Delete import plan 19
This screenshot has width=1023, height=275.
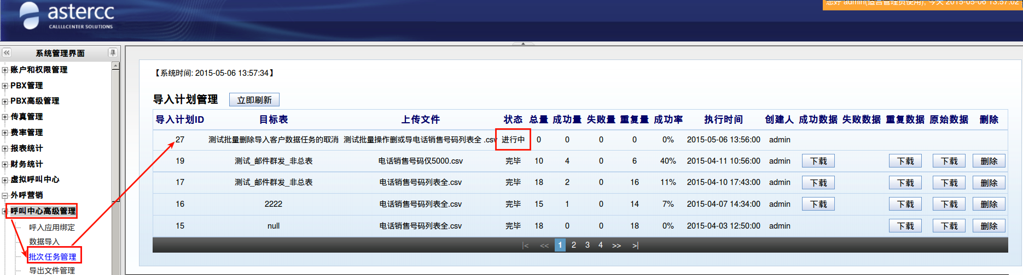(x=989, y=161)
